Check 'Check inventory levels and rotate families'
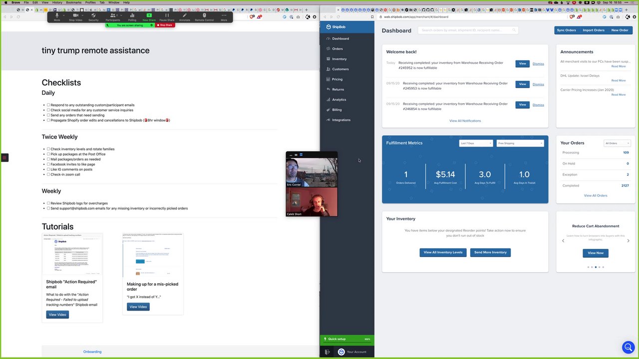 coord(48,149)
